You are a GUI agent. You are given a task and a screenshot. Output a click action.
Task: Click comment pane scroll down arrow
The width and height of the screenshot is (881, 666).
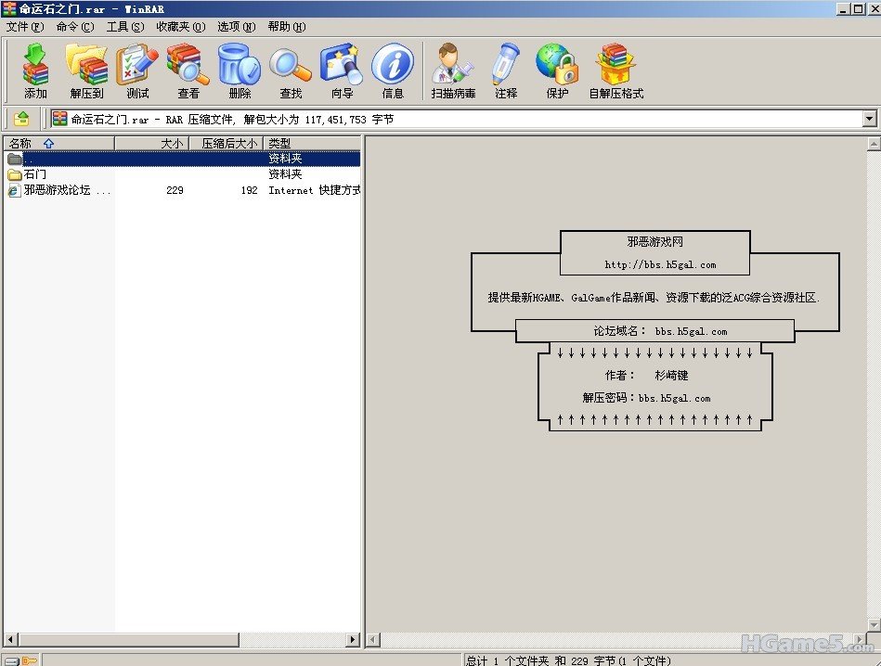click(x=874, y=624)
